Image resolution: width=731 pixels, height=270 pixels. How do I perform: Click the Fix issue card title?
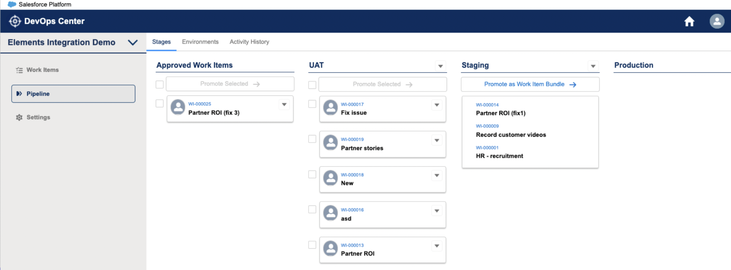pos(354,113)
